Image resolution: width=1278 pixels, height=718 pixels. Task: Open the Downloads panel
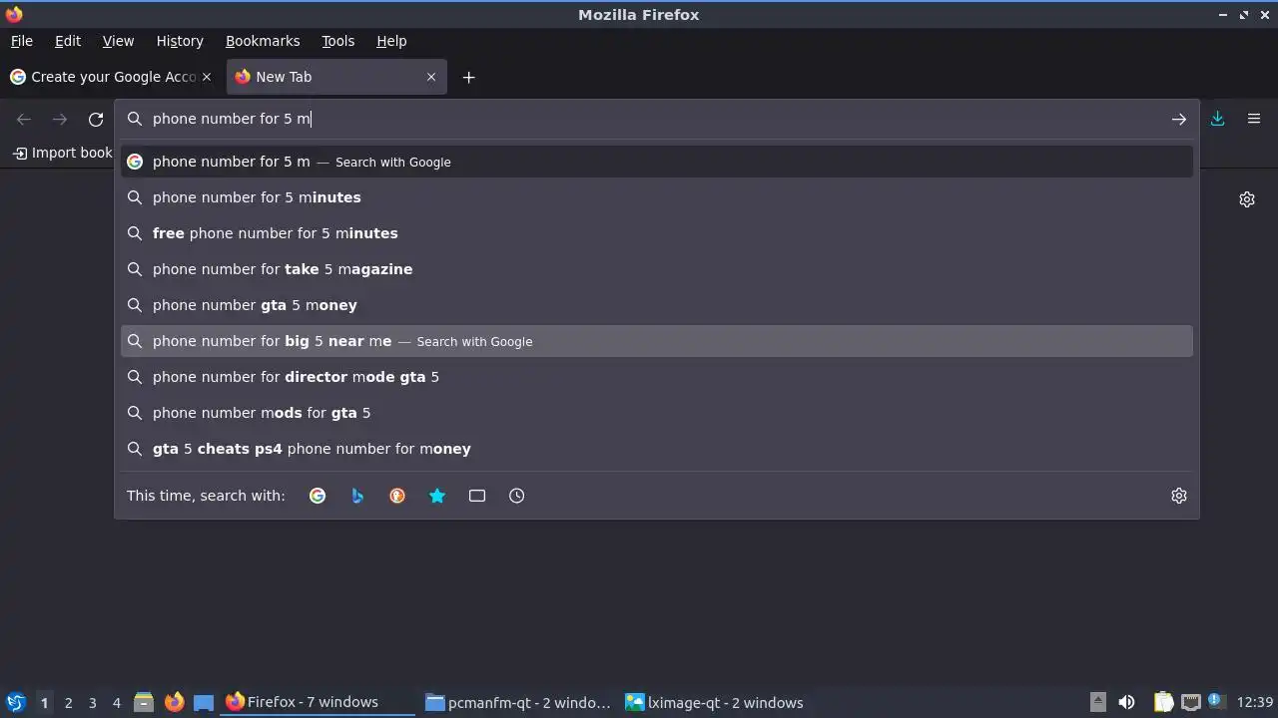click(1217, 119)
